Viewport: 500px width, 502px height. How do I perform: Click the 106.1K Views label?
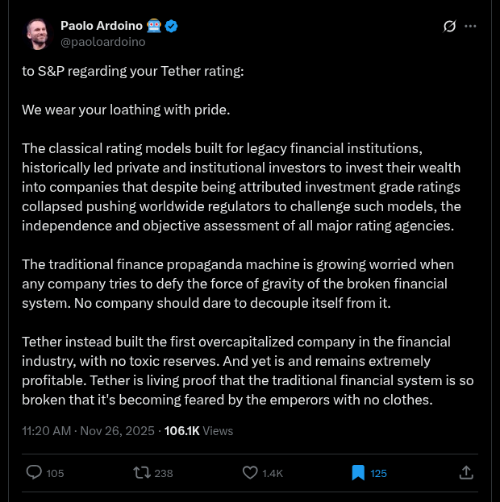[198, 430]
